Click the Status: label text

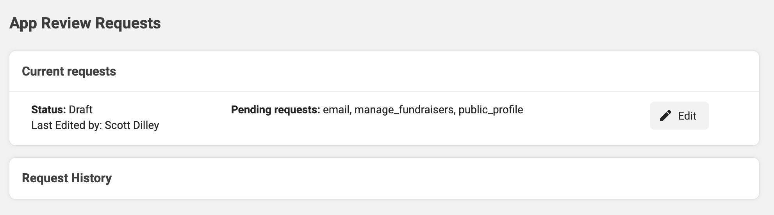point(48,109)
